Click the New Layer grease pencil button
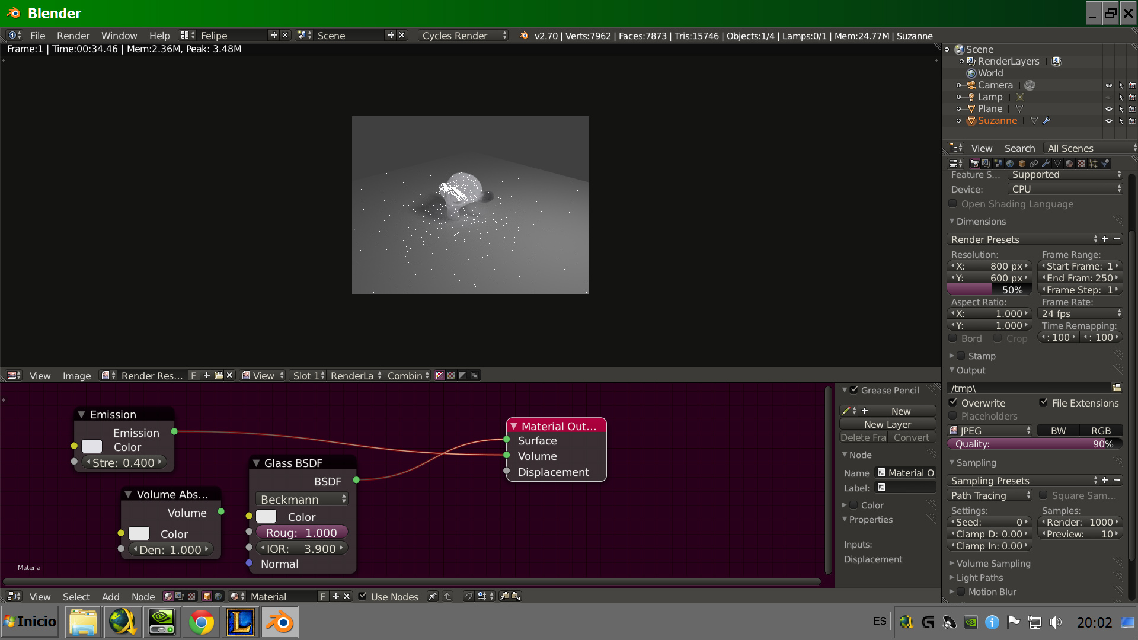Image resolution: width=1138 pixels, height=640 pixels. point(887,424)
